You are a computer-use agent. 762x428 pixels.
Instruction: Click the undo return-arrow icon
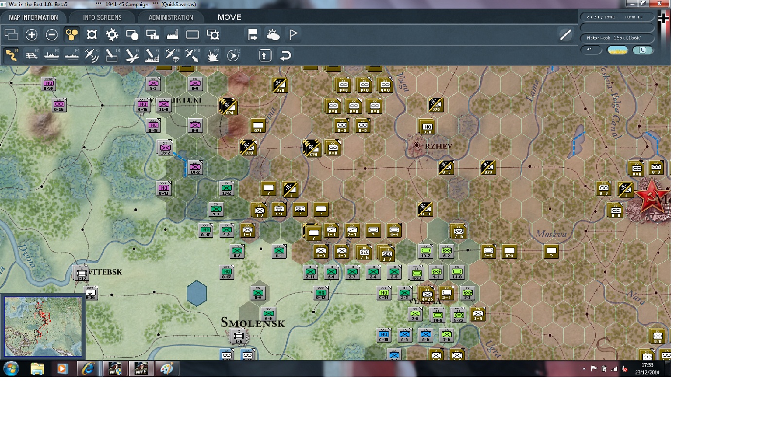click(x=286, y=55)
